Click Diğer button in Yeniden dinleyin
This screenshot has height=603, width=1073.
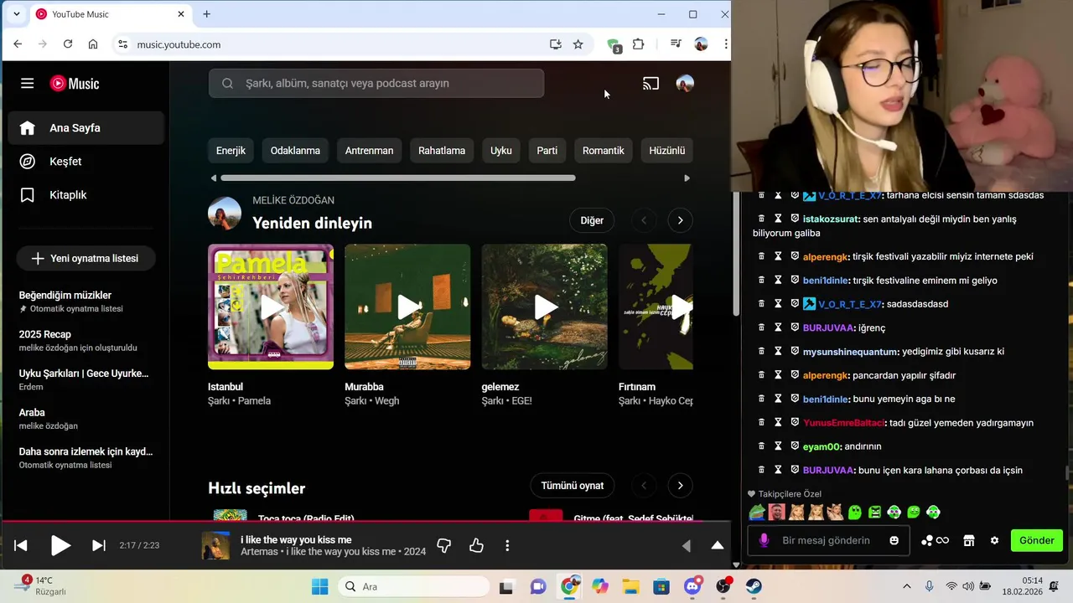click(592, 220)
